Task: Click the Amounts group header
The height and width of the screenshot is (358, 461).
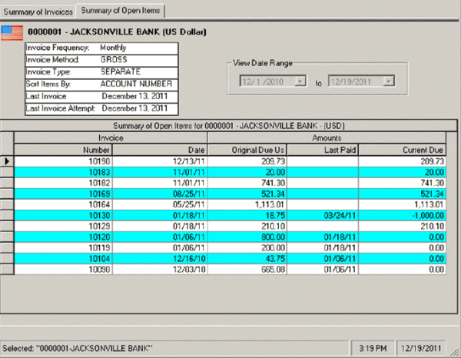Action: click(327, 138)
